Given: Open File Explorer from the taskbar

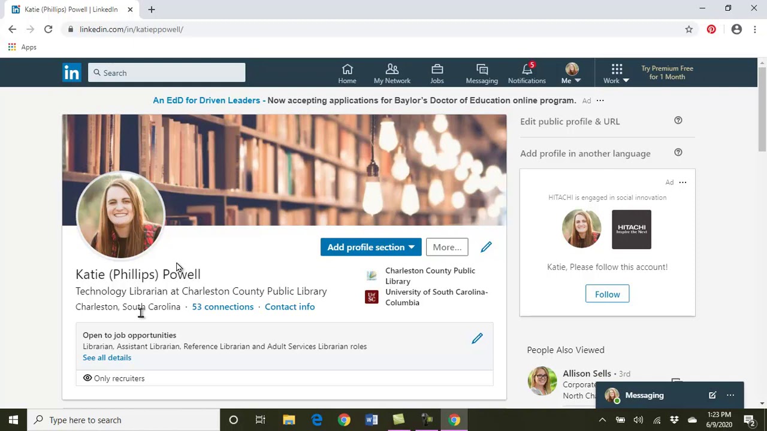Looking at the screenshot, I should (x=289, y=420).
